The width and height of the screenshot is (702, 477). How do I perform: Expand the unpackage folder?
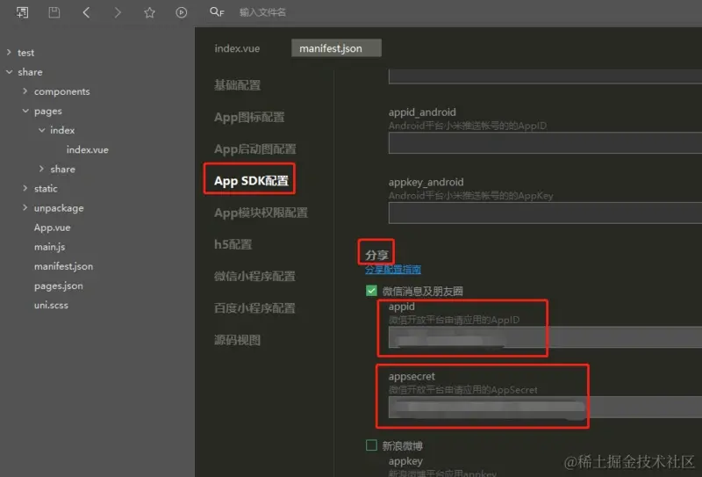[x=25, y=207]
